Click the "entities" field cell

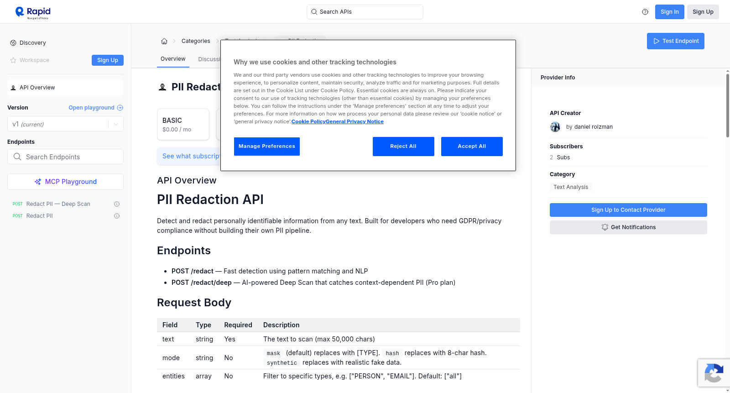pos(173,376)
